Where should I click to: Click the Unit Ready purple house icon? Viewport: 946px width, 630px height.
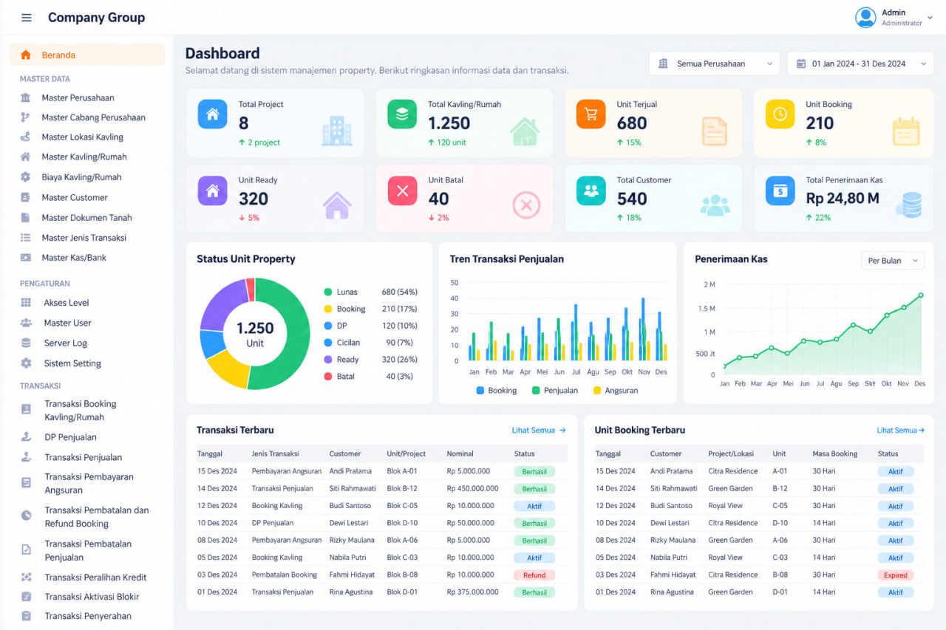pyautogui.click(x=213, y=191)
